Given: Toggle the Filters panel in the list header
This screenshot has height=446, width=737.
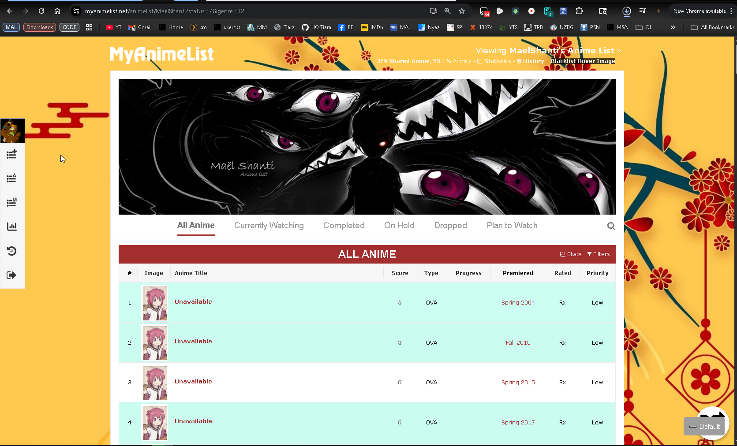Looking at the screenshot, I should click(x=599, y=254).
